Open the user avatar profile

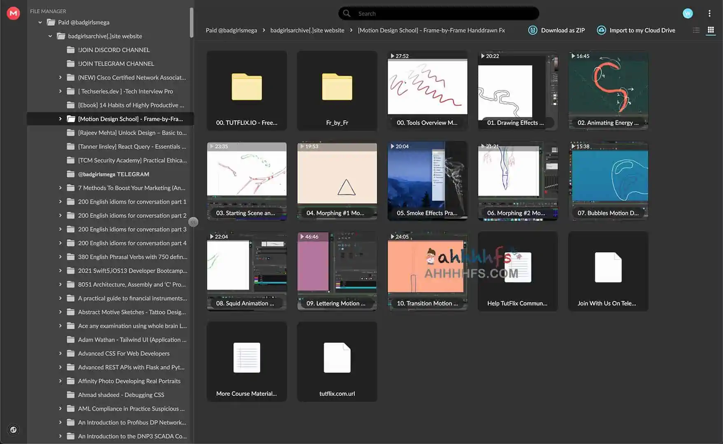tap(688, 14)
